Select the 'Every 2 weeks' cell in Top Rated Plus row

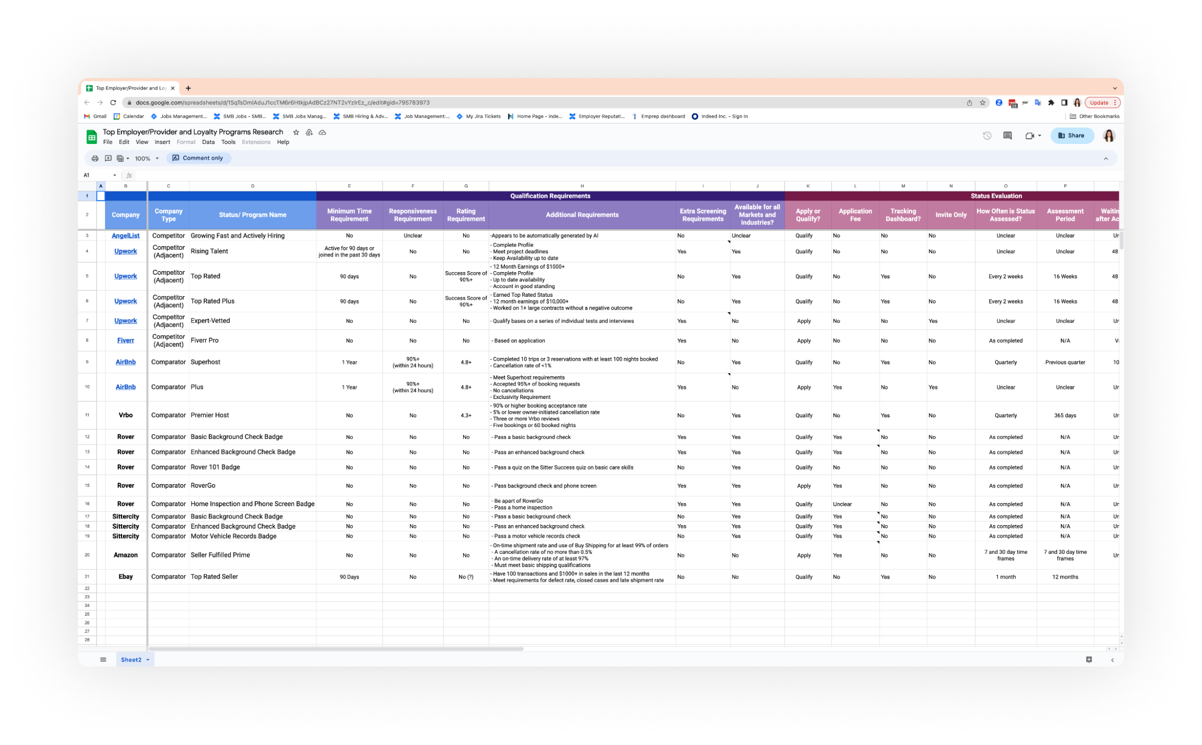click(x=1005, y=302)
